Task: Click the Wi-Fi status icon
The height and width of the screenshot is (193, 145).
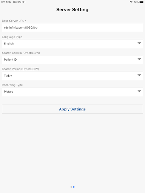Action: (131, 2)
